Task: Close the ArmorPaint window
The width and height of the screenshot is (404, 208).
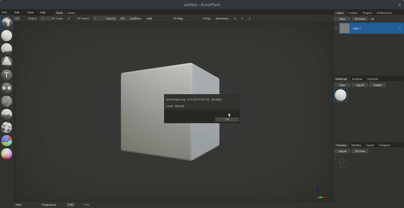Action: 400,5
